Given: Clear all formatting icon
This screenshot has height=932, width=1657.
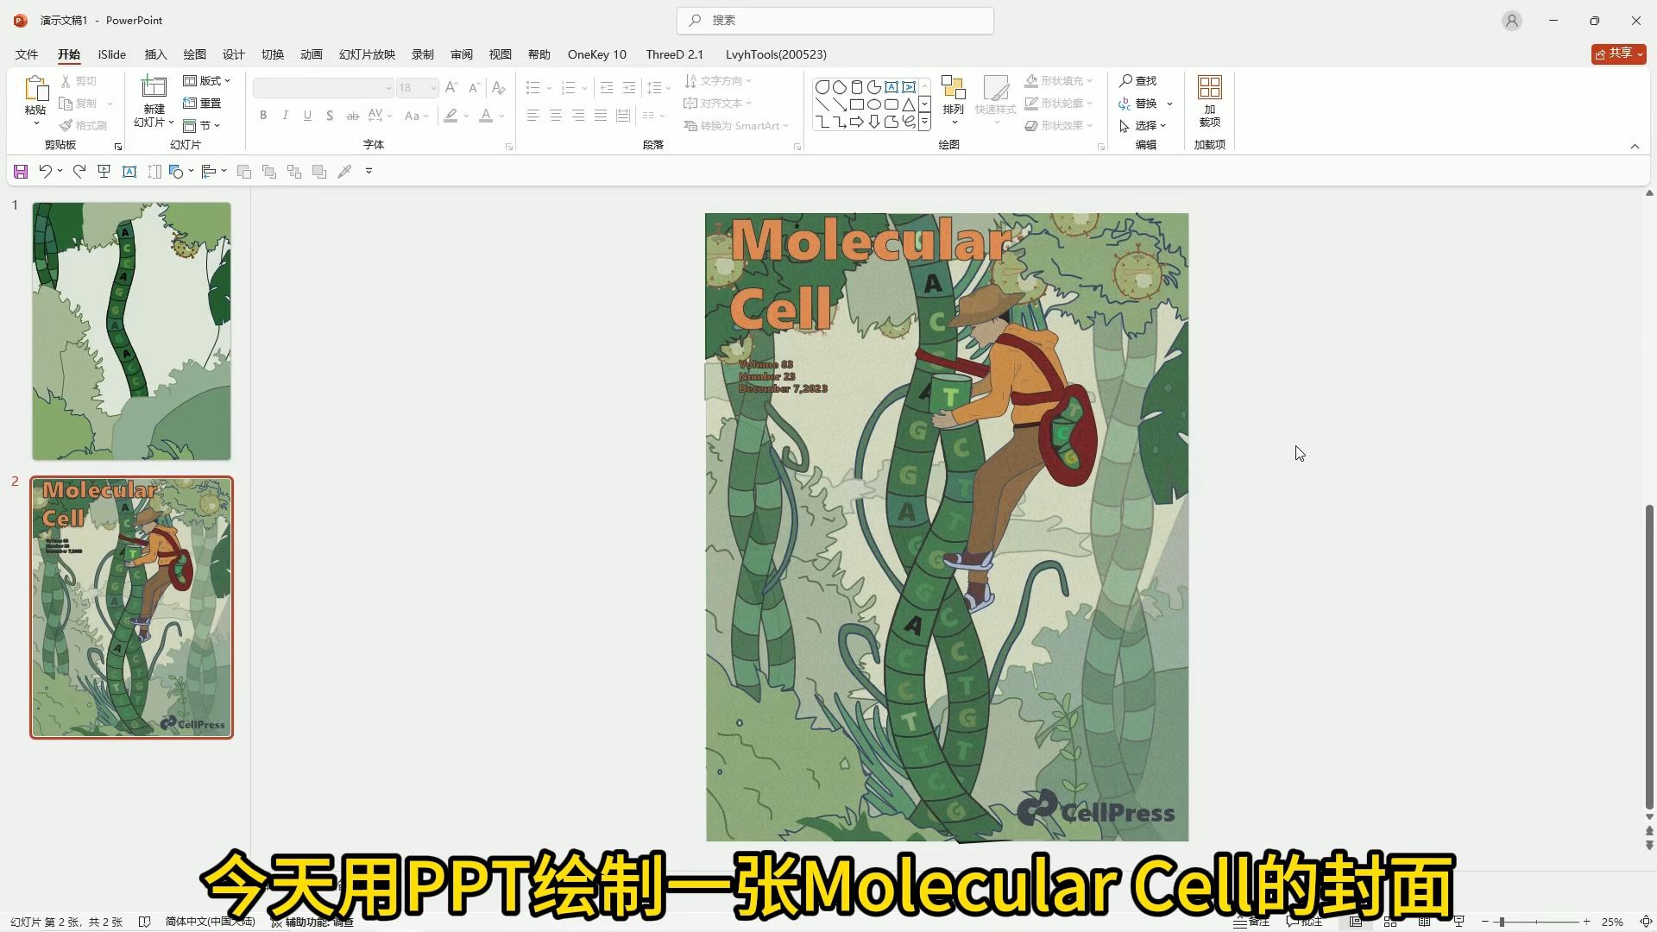Looking at the screenshot, I should (x=498, y=88).
